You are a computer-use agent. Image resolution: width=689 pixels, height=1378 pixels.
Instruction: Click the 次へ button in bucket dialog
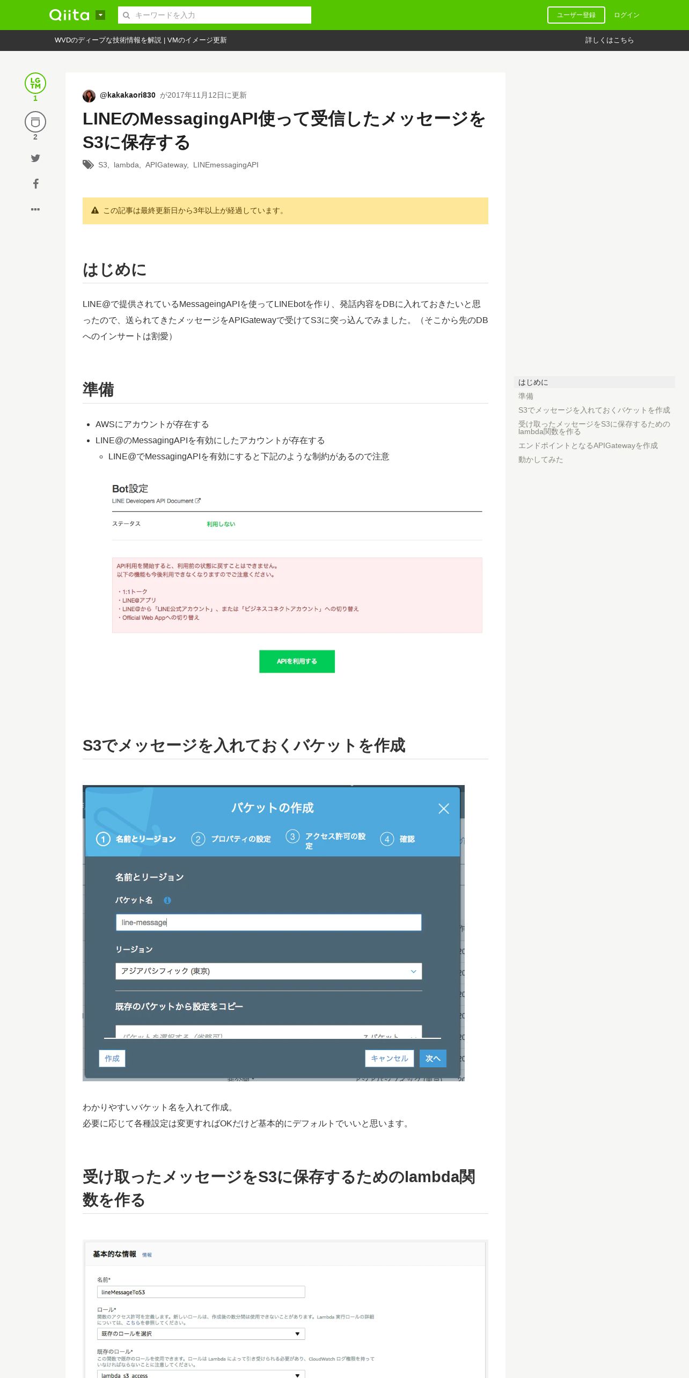pos(433,1058)
